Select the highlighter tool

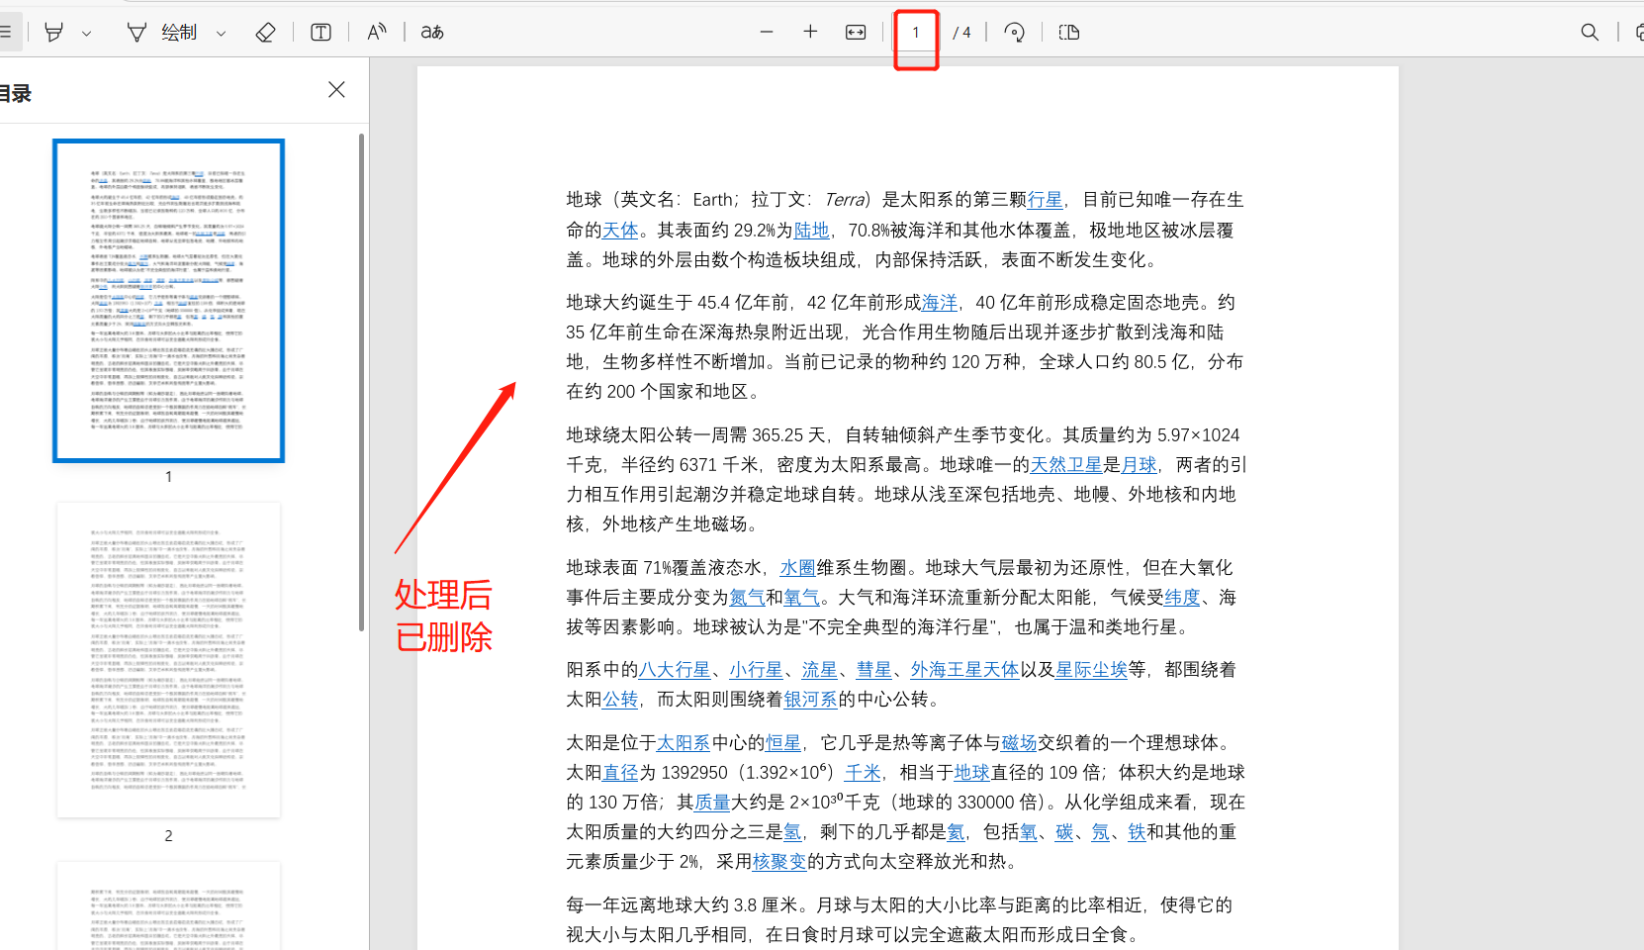(x=54, y=32)
